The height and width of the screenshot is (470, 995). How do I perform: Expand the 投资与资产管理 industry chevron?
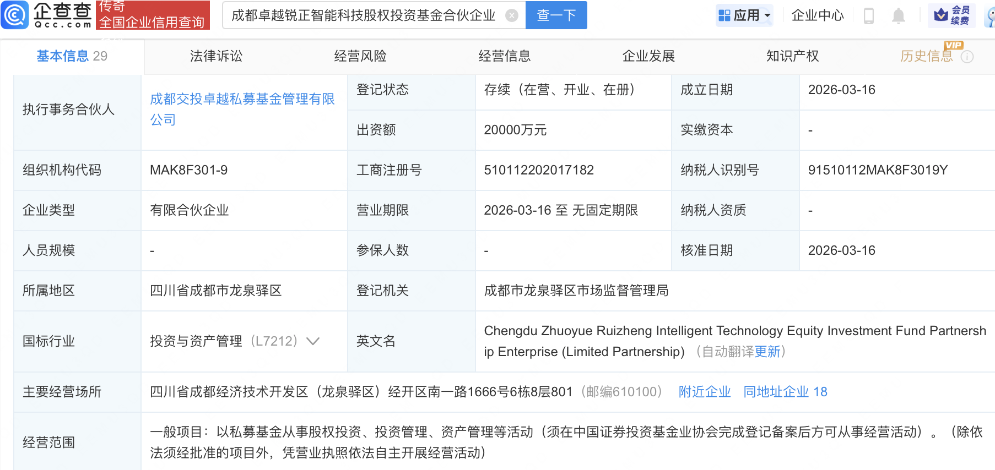pos(313,341)
